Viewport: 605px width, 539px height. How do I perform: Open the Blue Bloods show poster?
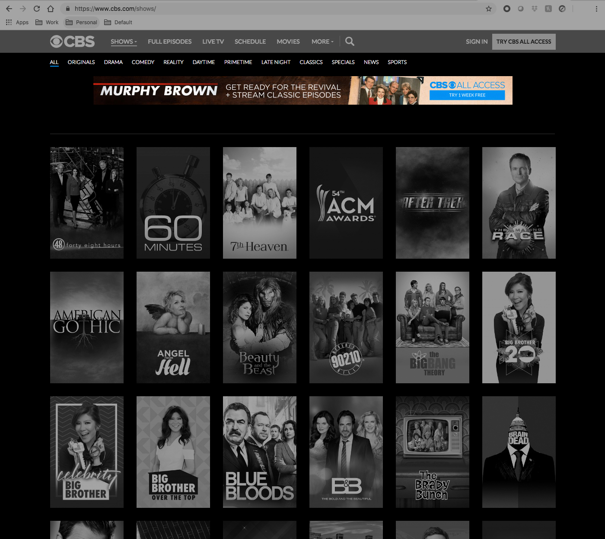point(260,452)
